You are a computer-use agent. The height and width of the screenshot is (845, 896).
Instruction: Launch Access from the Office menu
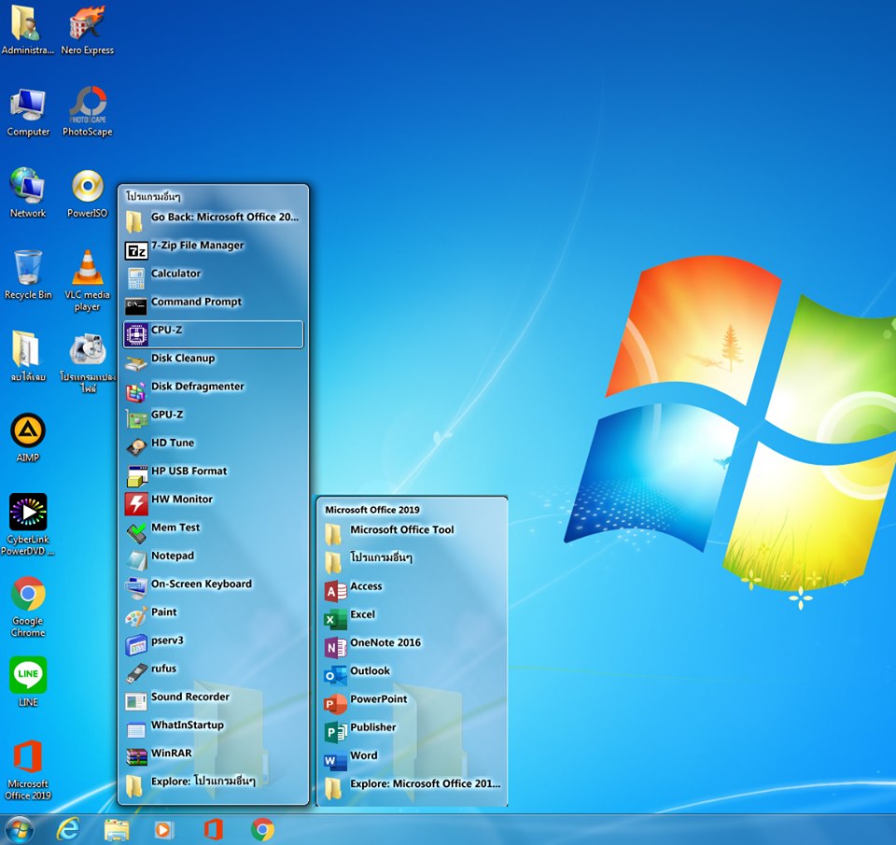point(412,591)
